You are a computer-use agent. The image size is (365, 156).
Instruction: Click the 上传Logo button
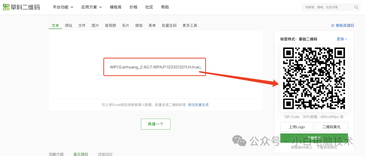pos(297,127)
